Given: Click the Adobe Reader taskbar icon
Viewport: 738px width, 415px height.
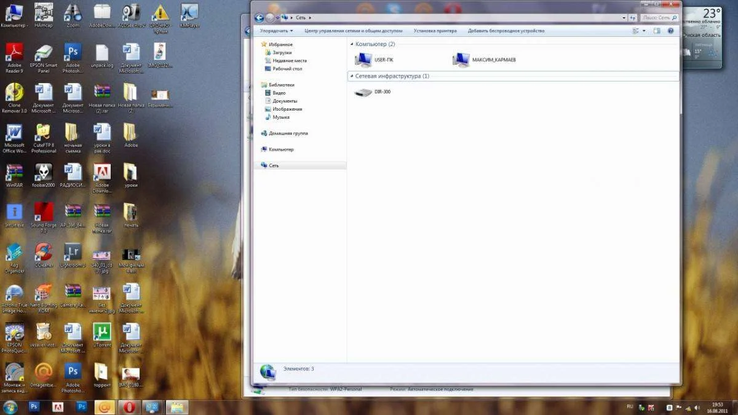Looking at the screenshot, I should coord(58,407).
